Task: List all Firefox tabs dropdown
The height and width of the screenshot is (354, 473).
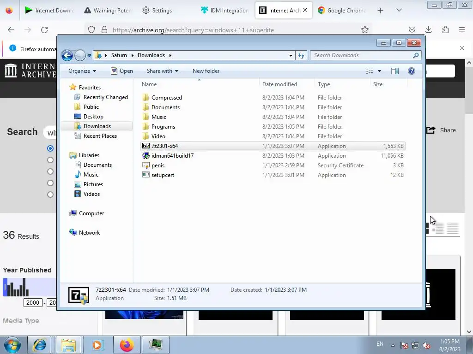Action: point(399,10)
